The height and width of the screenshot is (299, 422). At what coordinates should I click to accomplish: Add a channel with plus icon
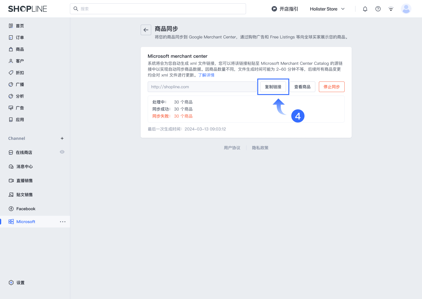click(x=62, y=138)
